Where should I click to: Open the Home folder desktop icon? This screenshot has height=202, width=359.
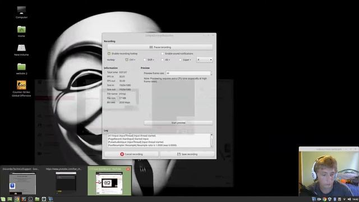(x=21, y=31)
